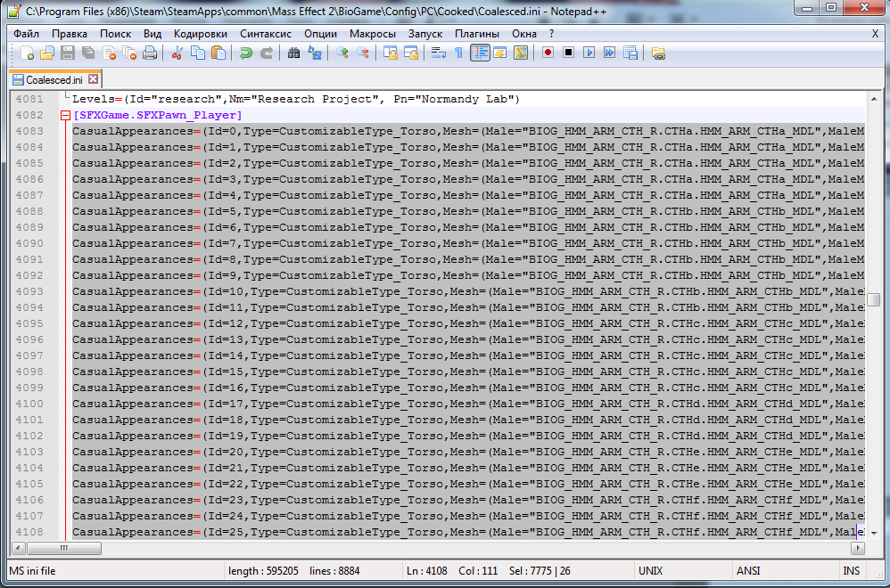
Task: Click line number 4082 in margin
Action: (x=29, y=115)
